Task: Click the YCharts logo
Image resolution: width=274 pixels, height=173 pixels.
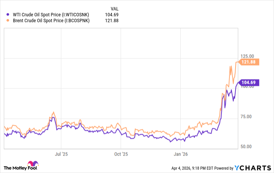Action: point(253,168)
